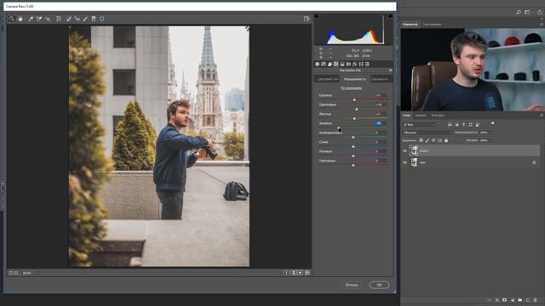The image size is (545, 306).
Task: Open layer filter type dropdown
Action: coord(419,125)
